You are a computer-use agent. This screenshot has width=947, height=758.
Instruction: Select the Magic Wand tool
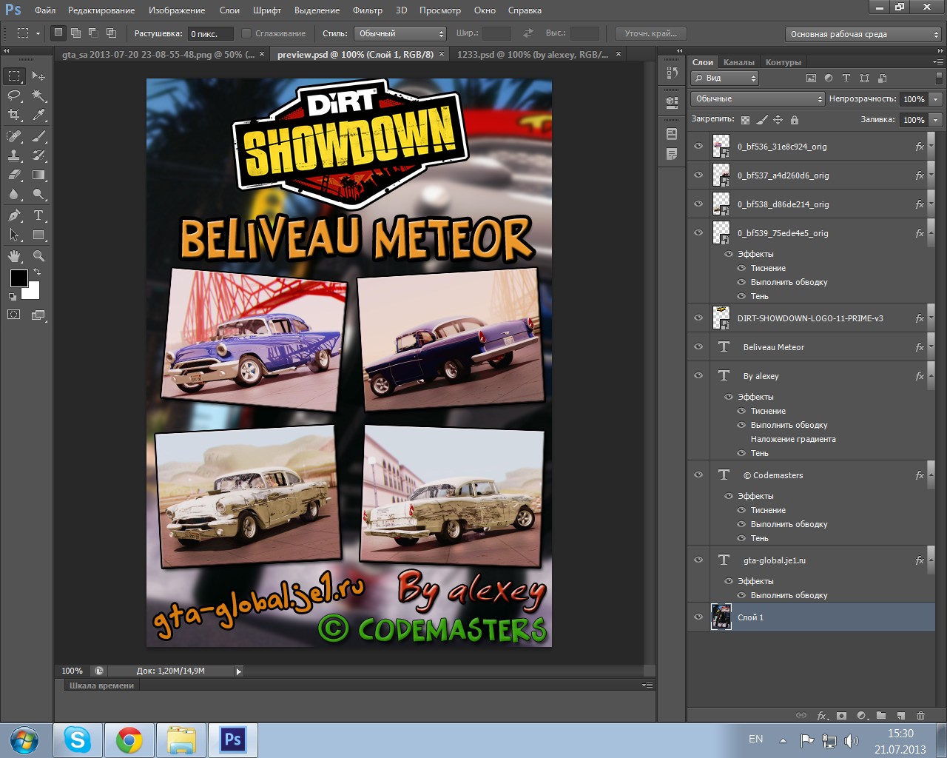(x=38, y=95)
